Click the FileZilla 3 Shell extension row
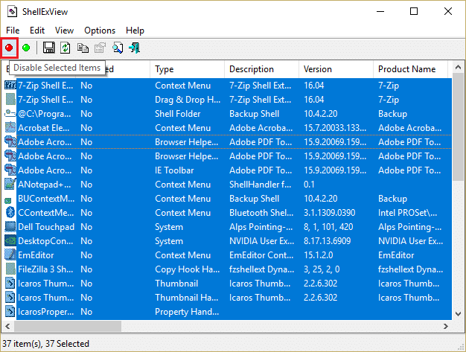The image size is (466, 352). pos(46,269)
